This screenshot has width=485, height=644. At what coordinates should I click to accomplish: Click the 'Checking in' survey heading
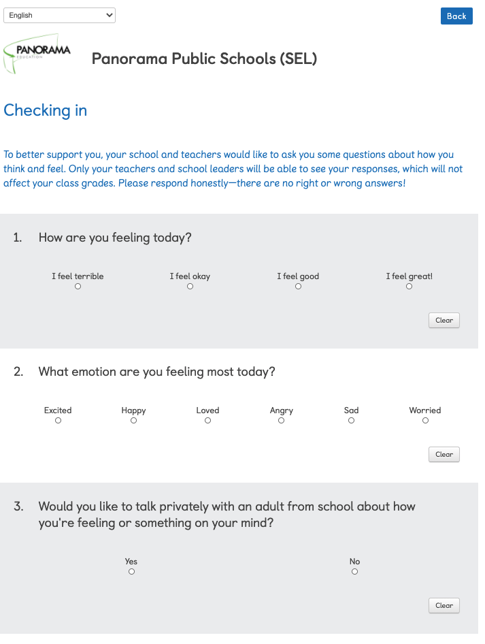click(45, 110)
